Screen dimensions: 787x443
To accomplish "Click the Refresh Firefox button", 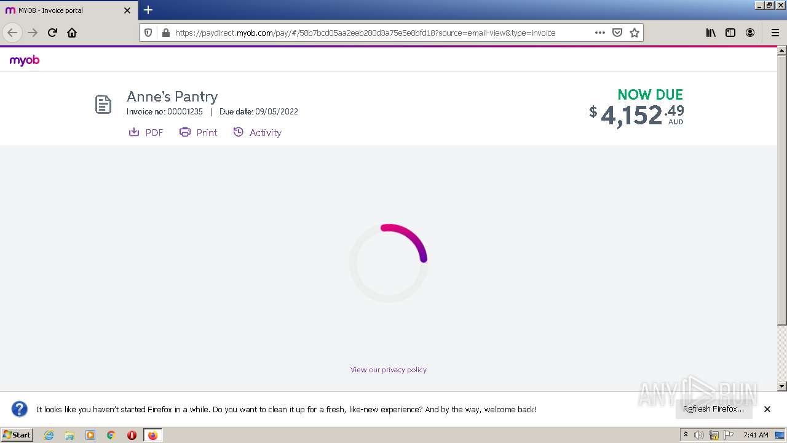I will (714, 409).
